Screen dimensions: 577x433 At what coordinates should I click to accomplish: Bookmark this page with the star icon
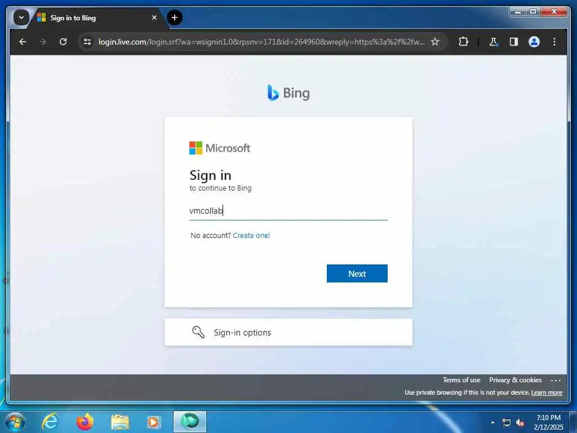[x=435, y=42]
